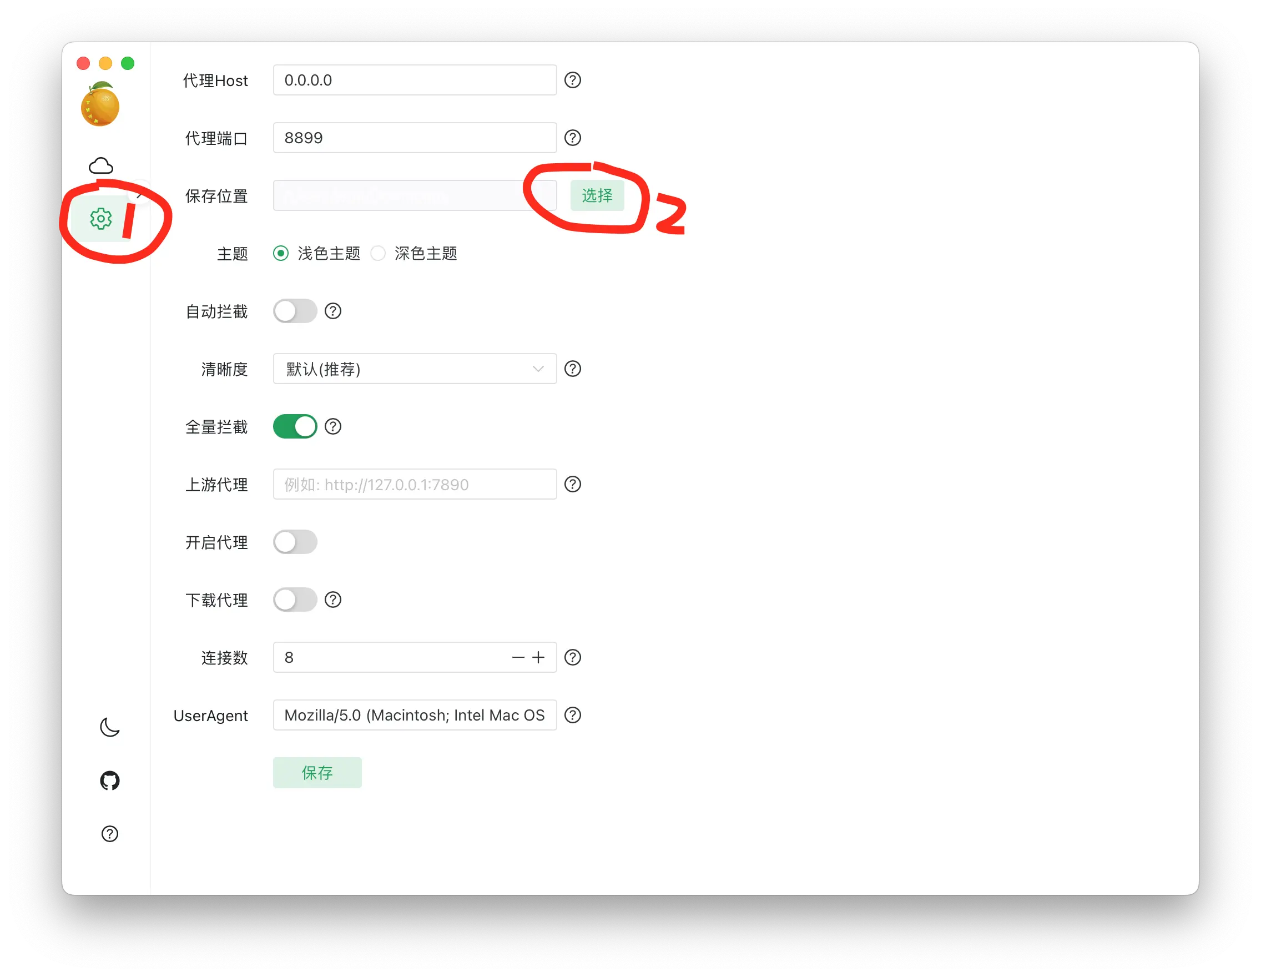View help for 连接数 setting
This screenshot has width=1261, height=977.
pos(572,657)
